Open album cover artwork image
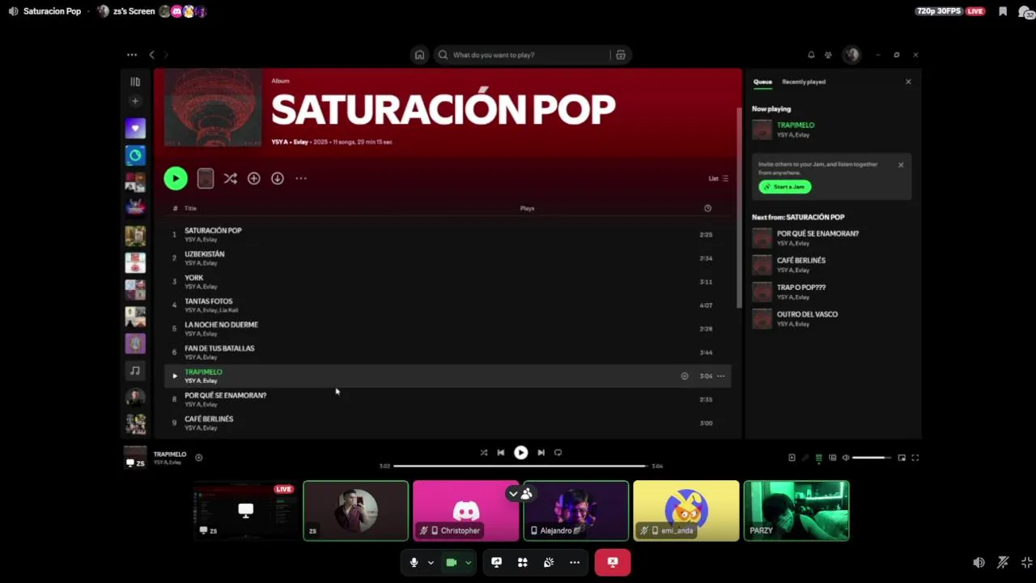Image resolution: width=1036 pixels, height=583 pixels. (213, 108)
